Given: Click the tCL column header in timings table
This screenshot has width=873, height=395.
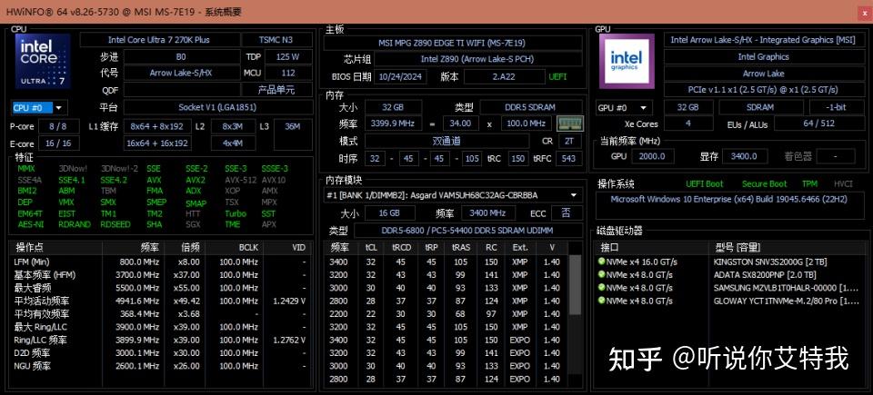Looking at the screenshot, I should [371, 247].
